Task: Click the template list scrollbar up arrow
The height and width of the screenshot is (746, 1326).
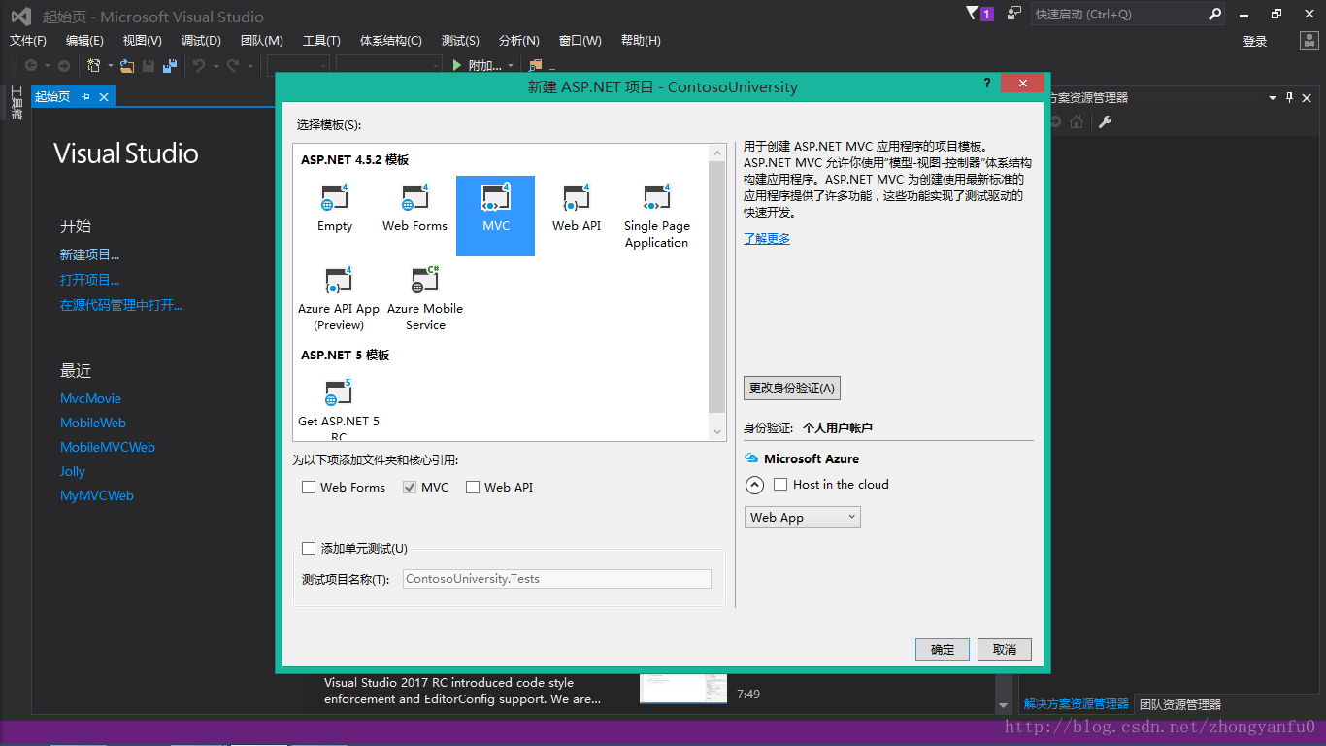Action: point(717,153)
